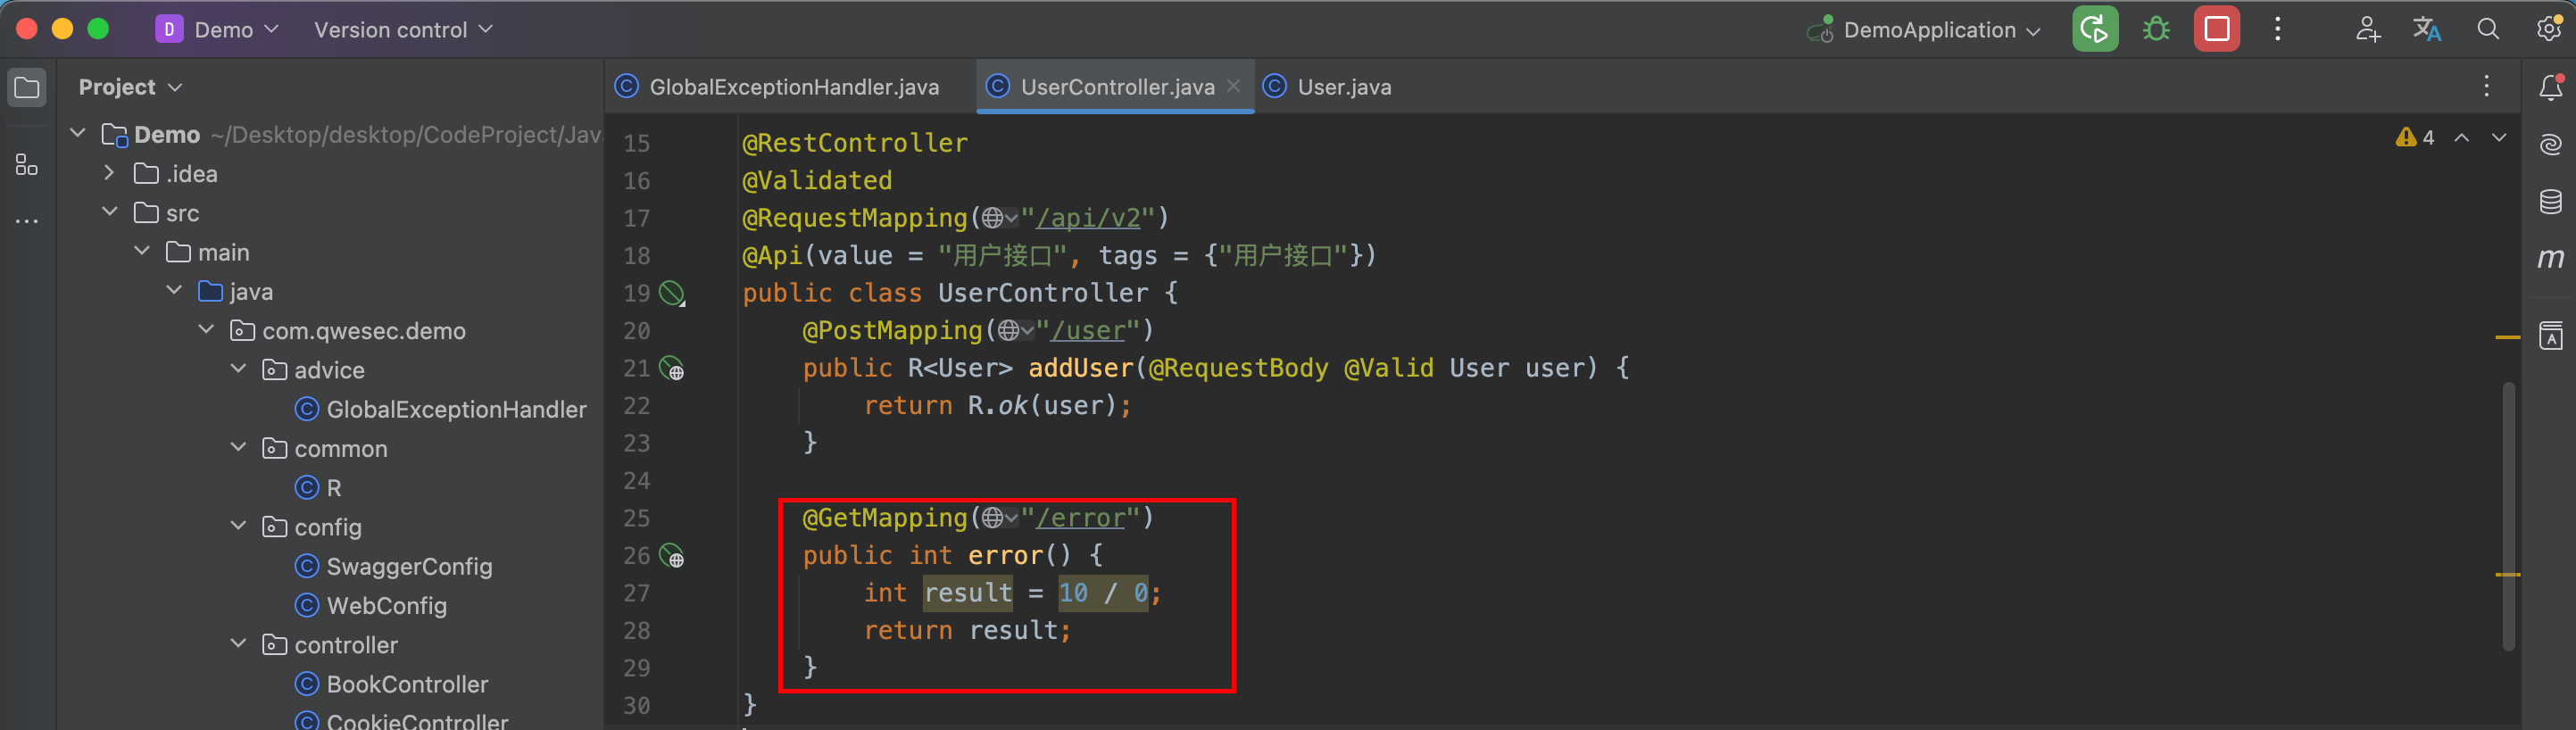Viewport: 2576px width, 730px height.
Task: Click the globe URL icon in @GetMapping
Action: 999,518
